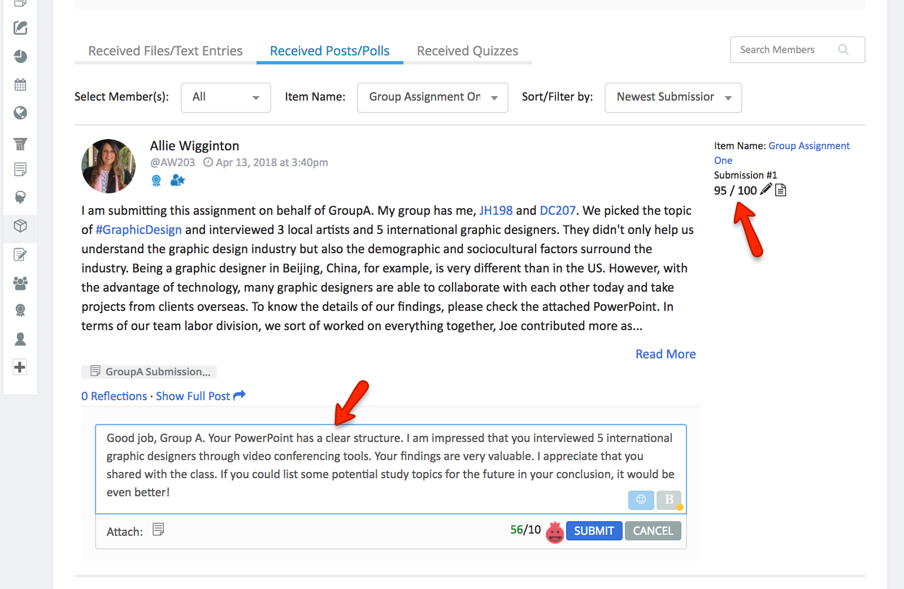This screenshot has width=904, height=589.
Task: Open the Sort/Filter Newest Submission dropdown
Action: point(673,97)
